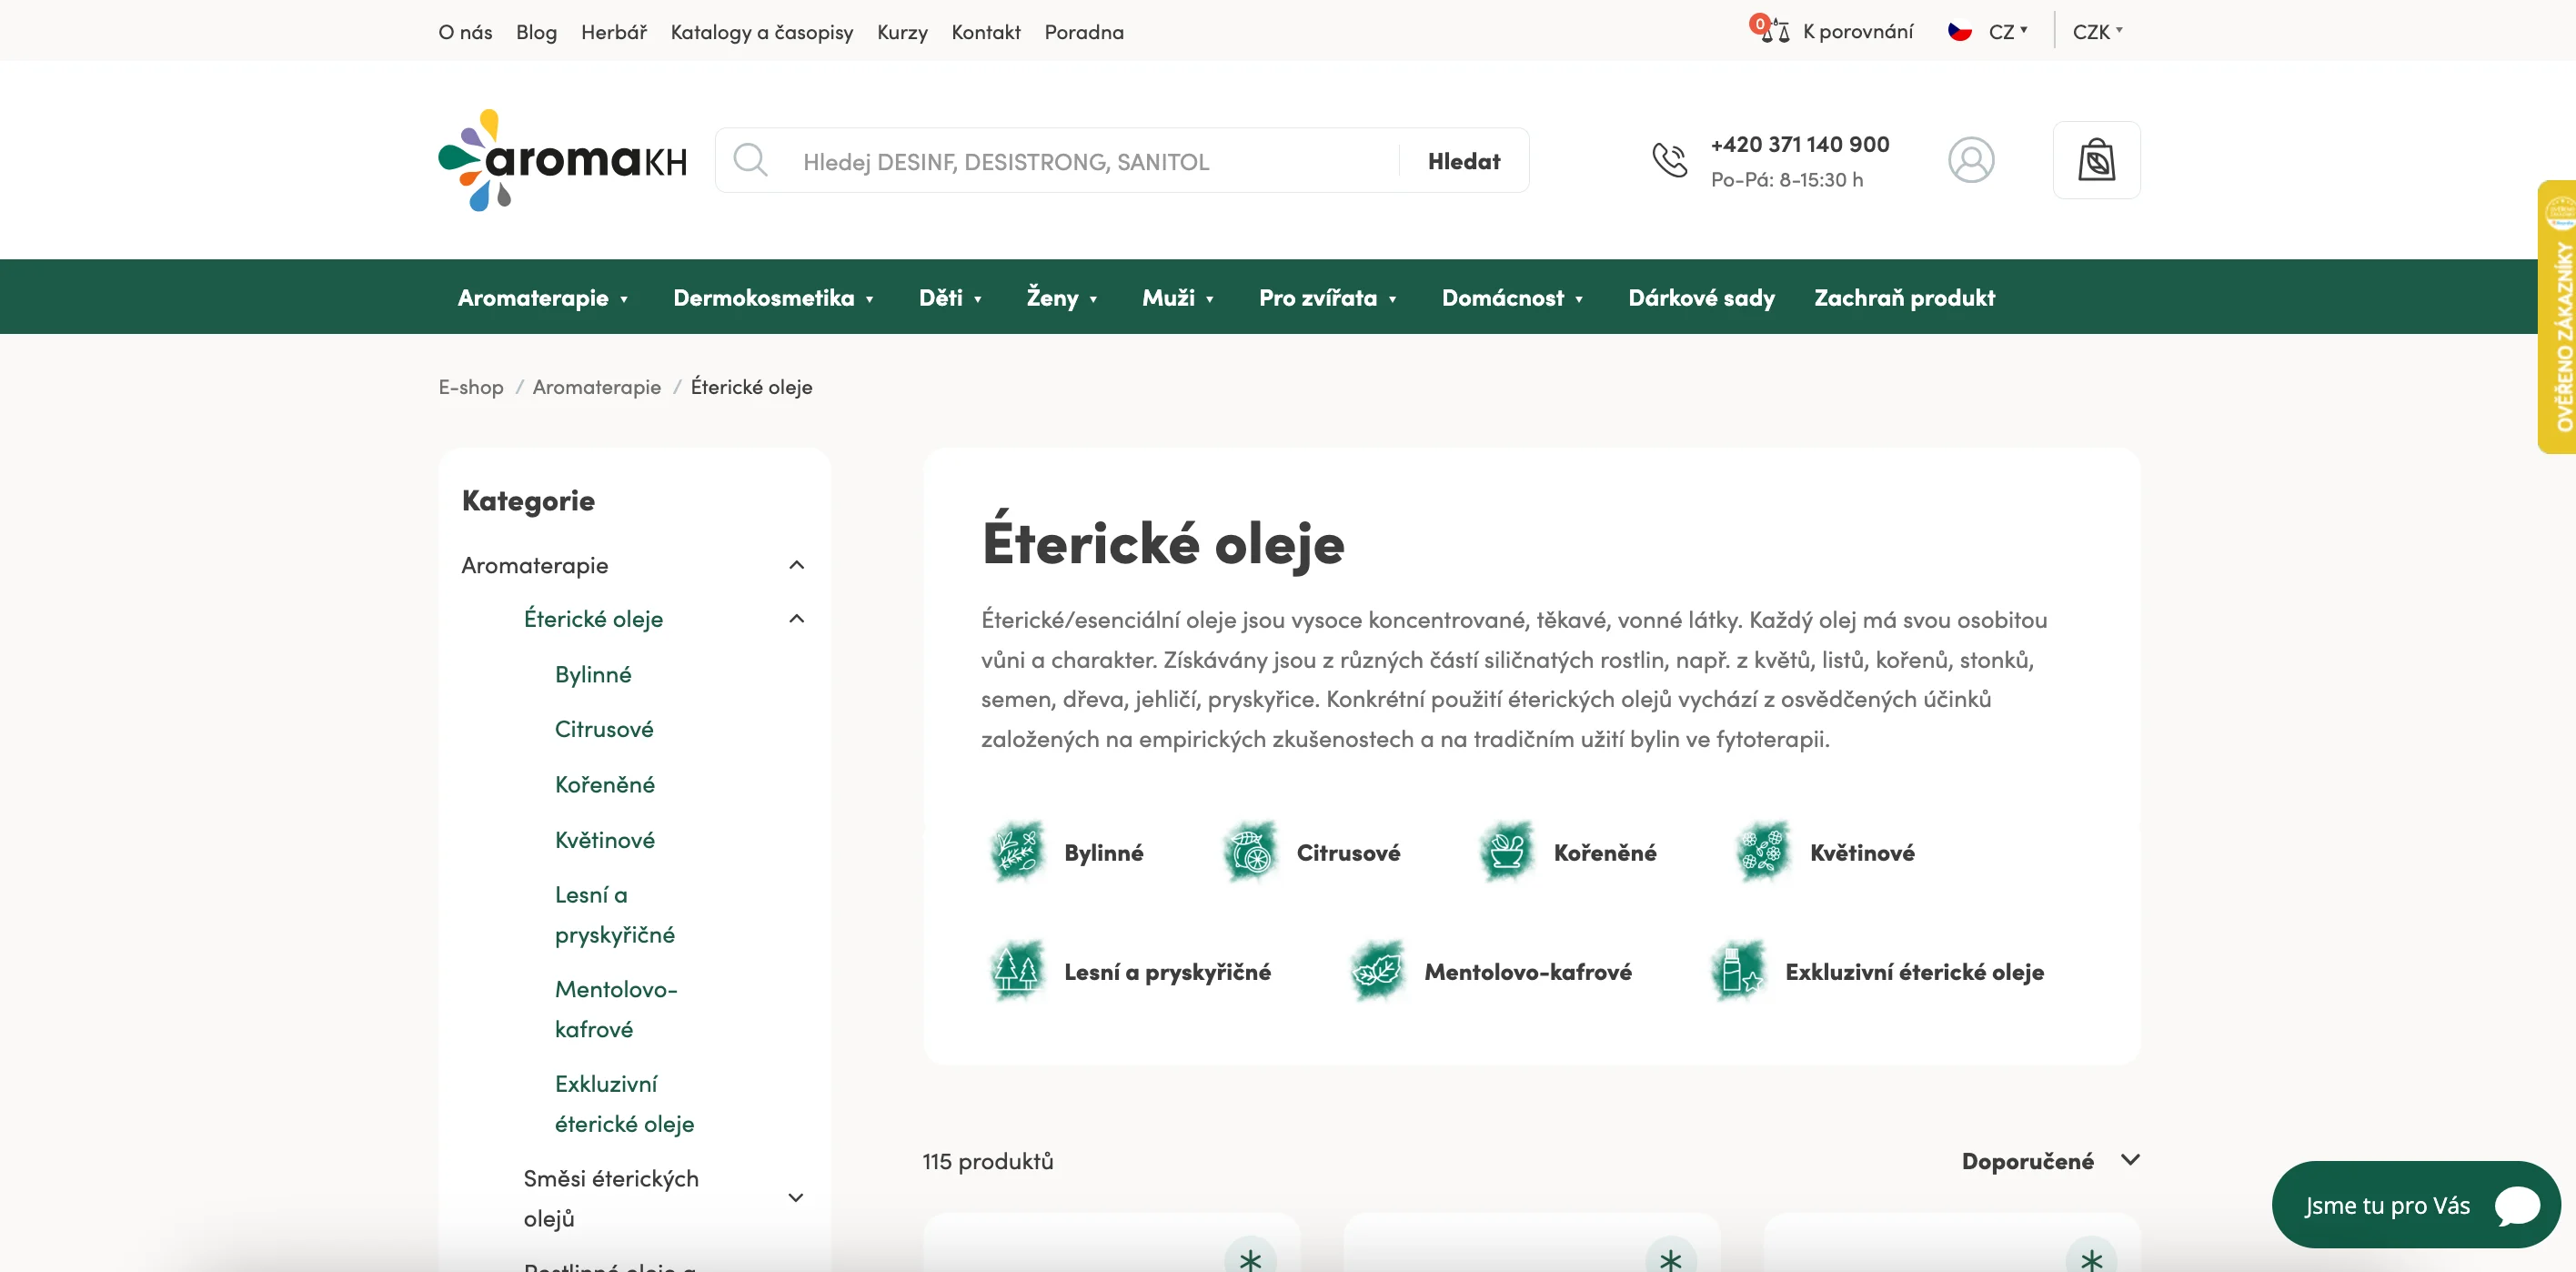Open the Dermokosmetika navigation menu
Image resolution: width=2576 pixels, height=1272 pixels.
[774, 297]
